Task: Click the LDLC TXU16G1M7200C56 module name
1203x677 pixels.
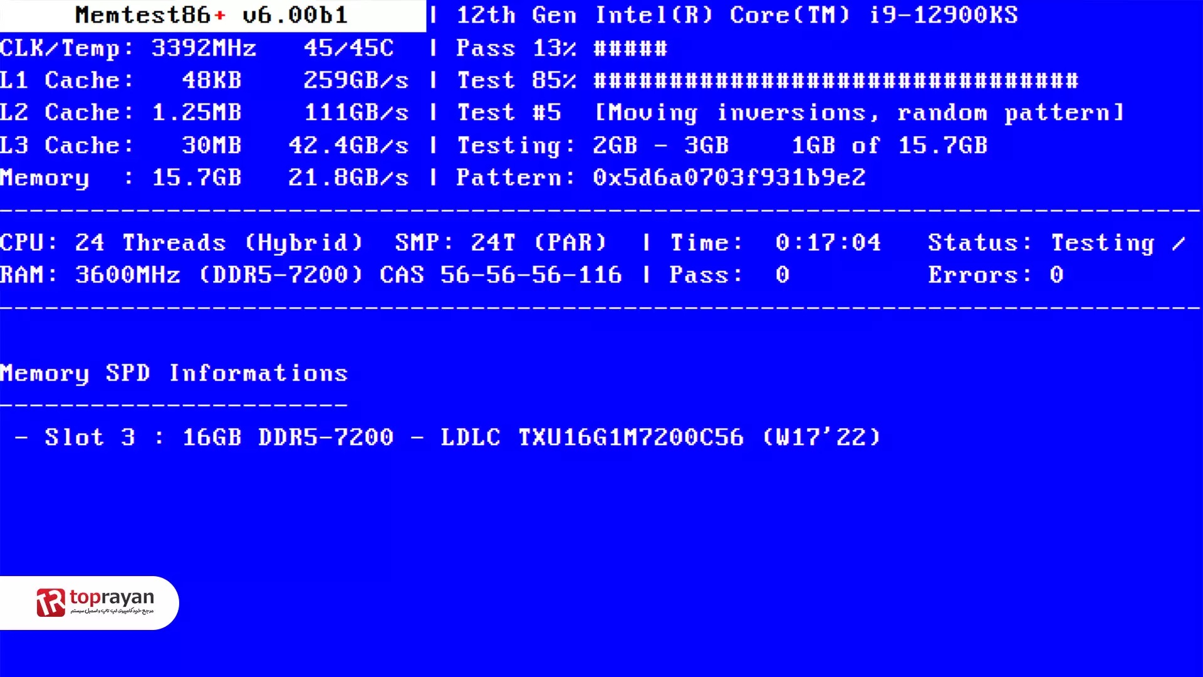Action: click(x=592, y=437)
